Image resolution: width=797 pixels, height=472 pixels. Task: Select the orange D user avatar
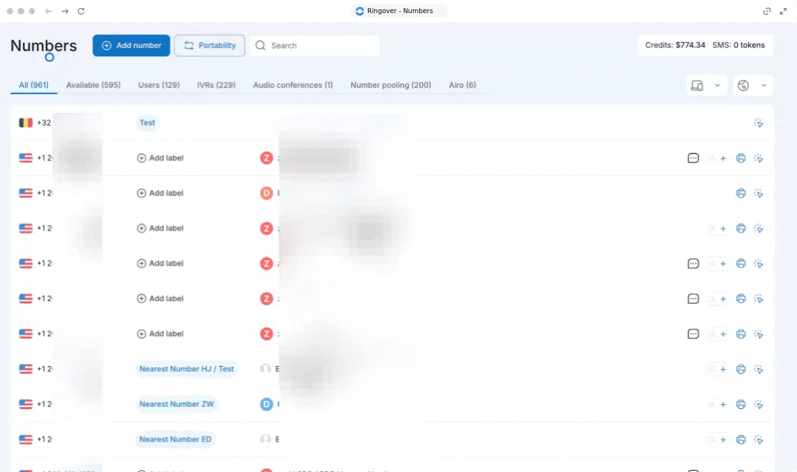267,194
